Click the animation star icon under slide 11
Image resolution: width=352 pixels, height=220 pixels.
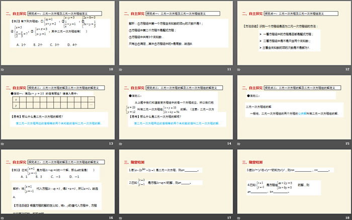pyautogui.click(x=121, y=69)
